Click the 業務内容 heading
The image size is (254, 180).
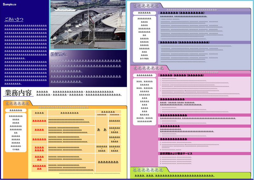pos(18,93)
